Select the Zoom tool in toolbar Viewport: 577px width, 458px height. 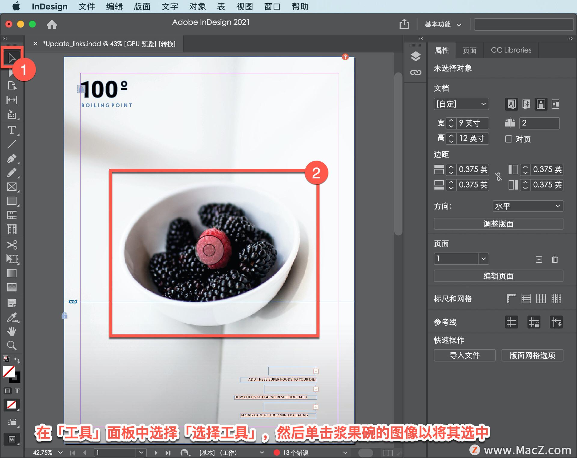12,346
